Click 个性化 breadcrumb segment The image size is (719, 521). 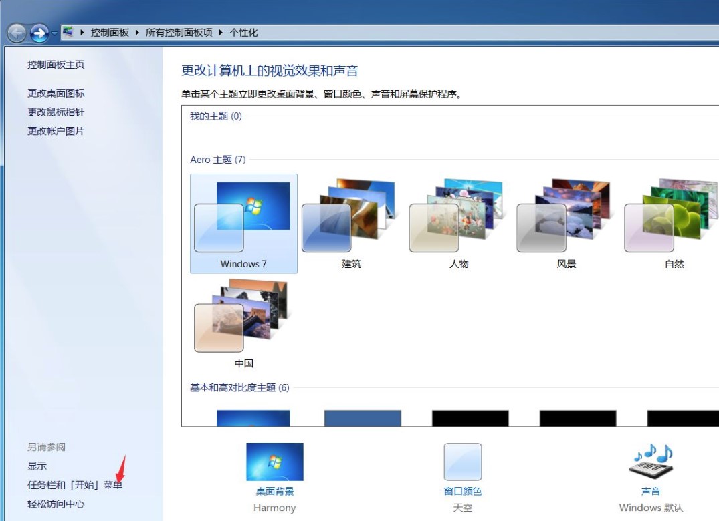click(x=243, y=33)
